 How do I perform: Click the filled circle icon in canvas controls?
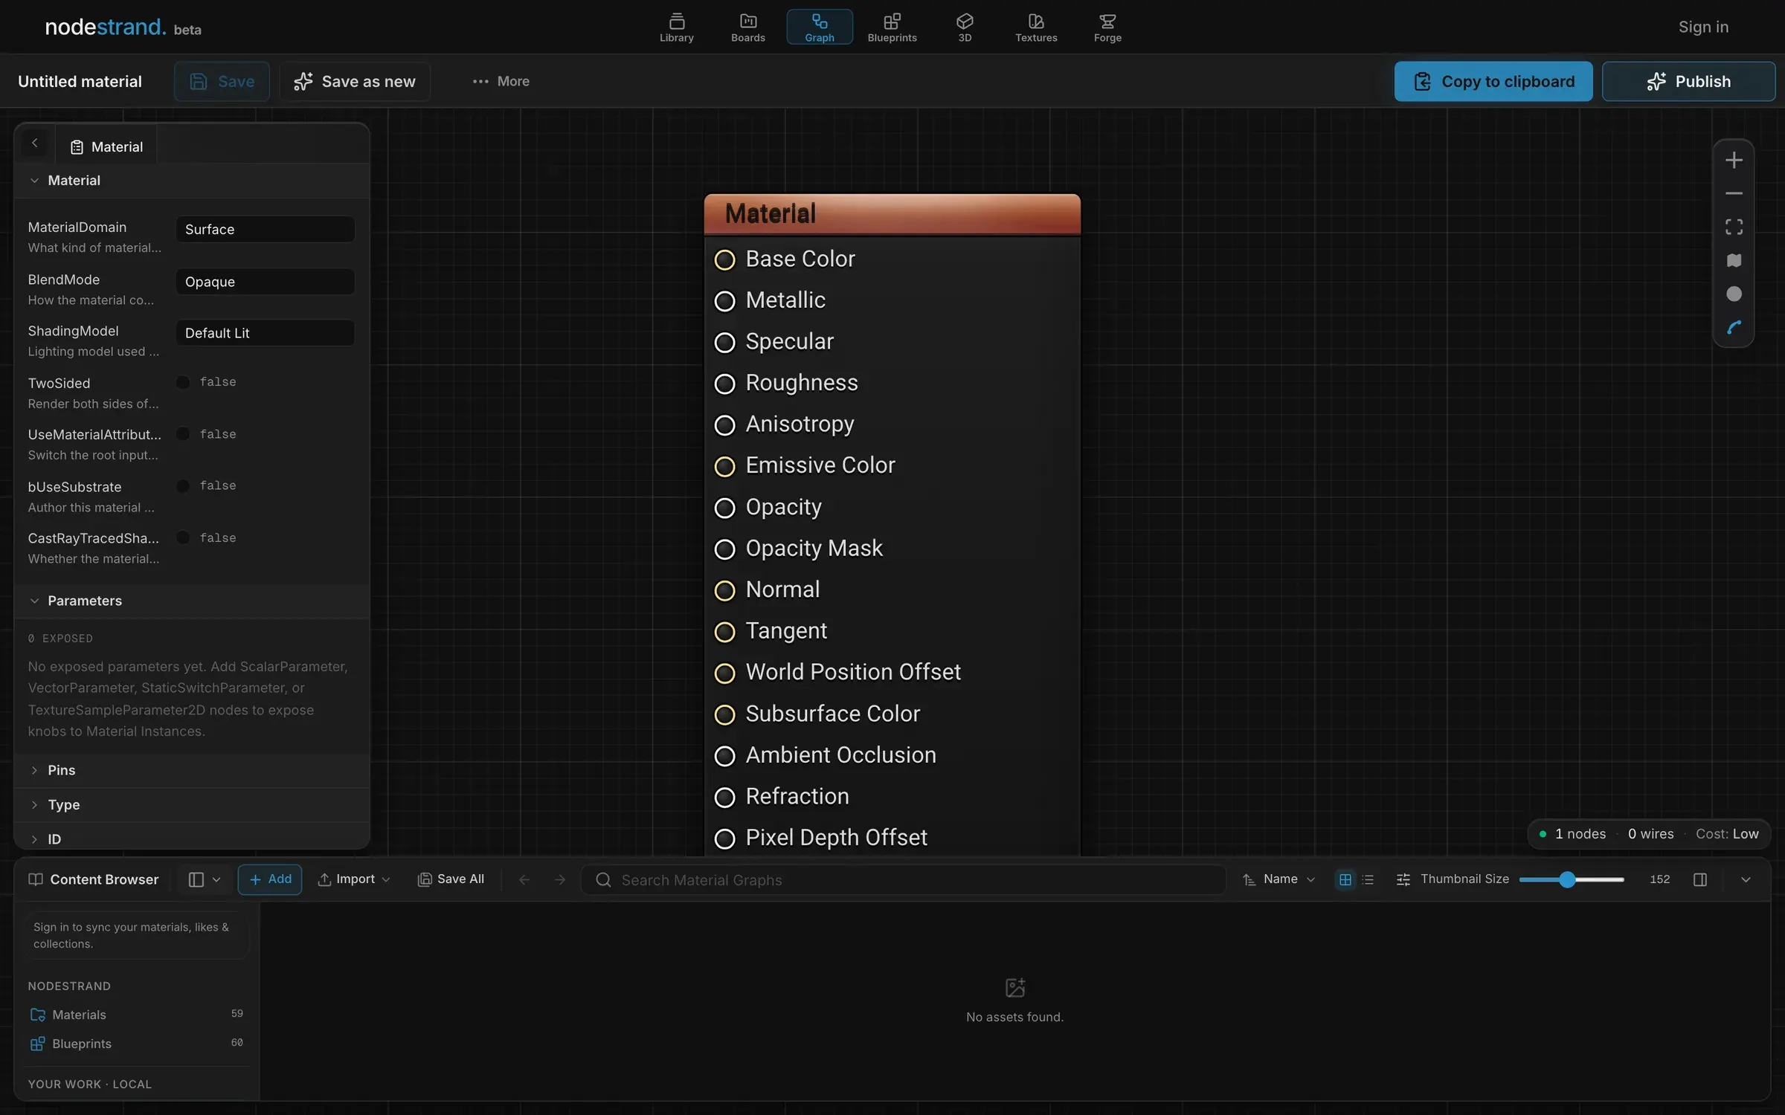(x=1734, y=294)
